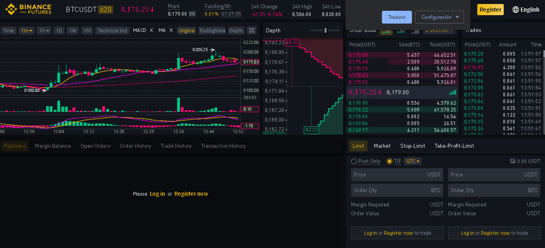Open Technical Ind selector
The height and width of the screenshot is (248, 545).
point(112,30)
